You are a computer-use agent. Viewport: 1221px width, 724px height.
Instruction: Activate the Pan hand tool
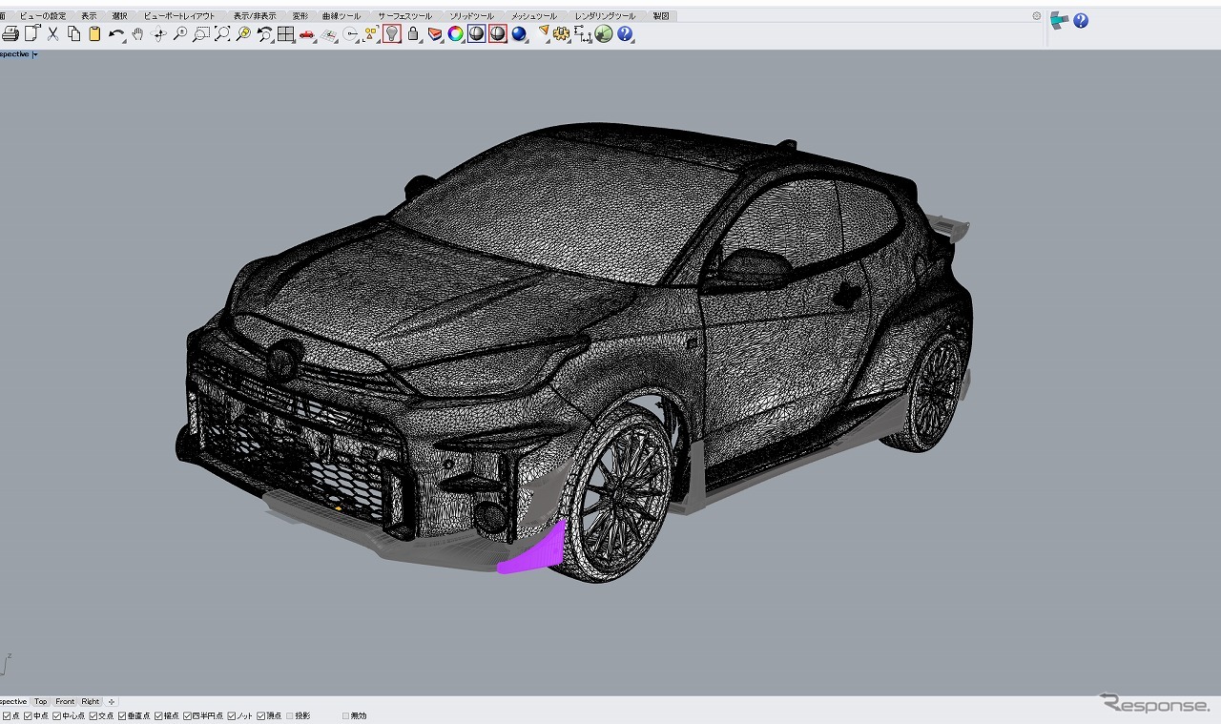point(137,34)
